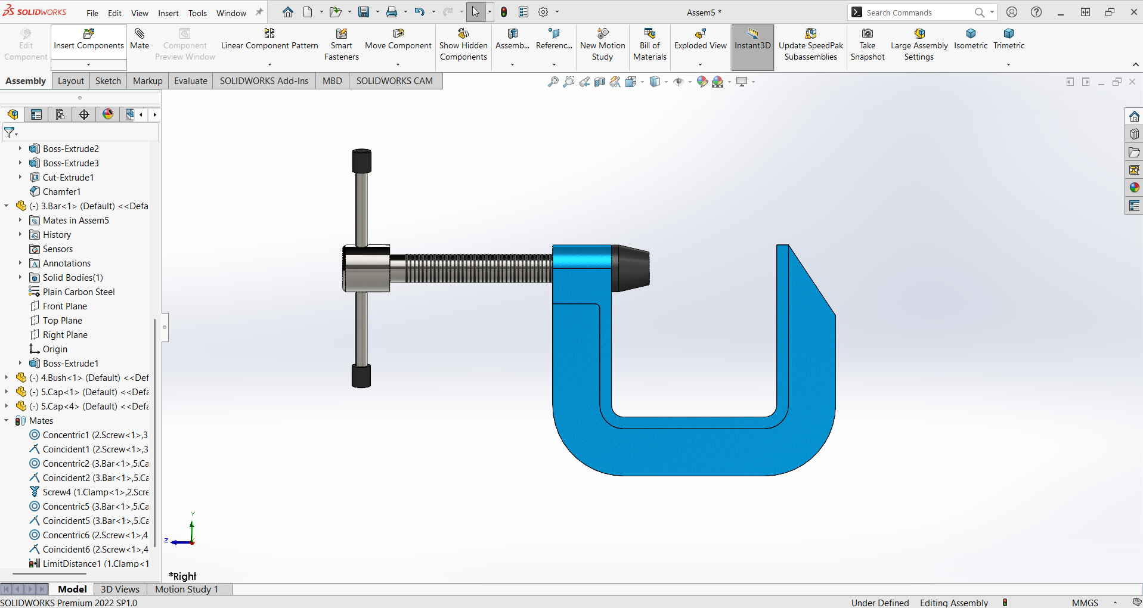Select the Mate tool
The image size is (1143, 608).
(140, 38)
